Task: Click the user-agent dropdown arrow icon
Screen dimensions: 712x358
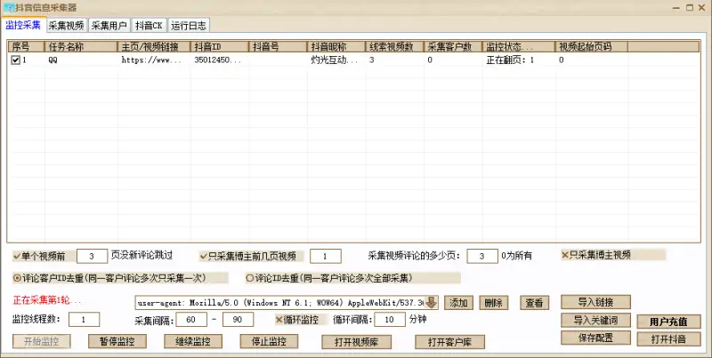Action: pyautogui.click(x=432, y=302)
